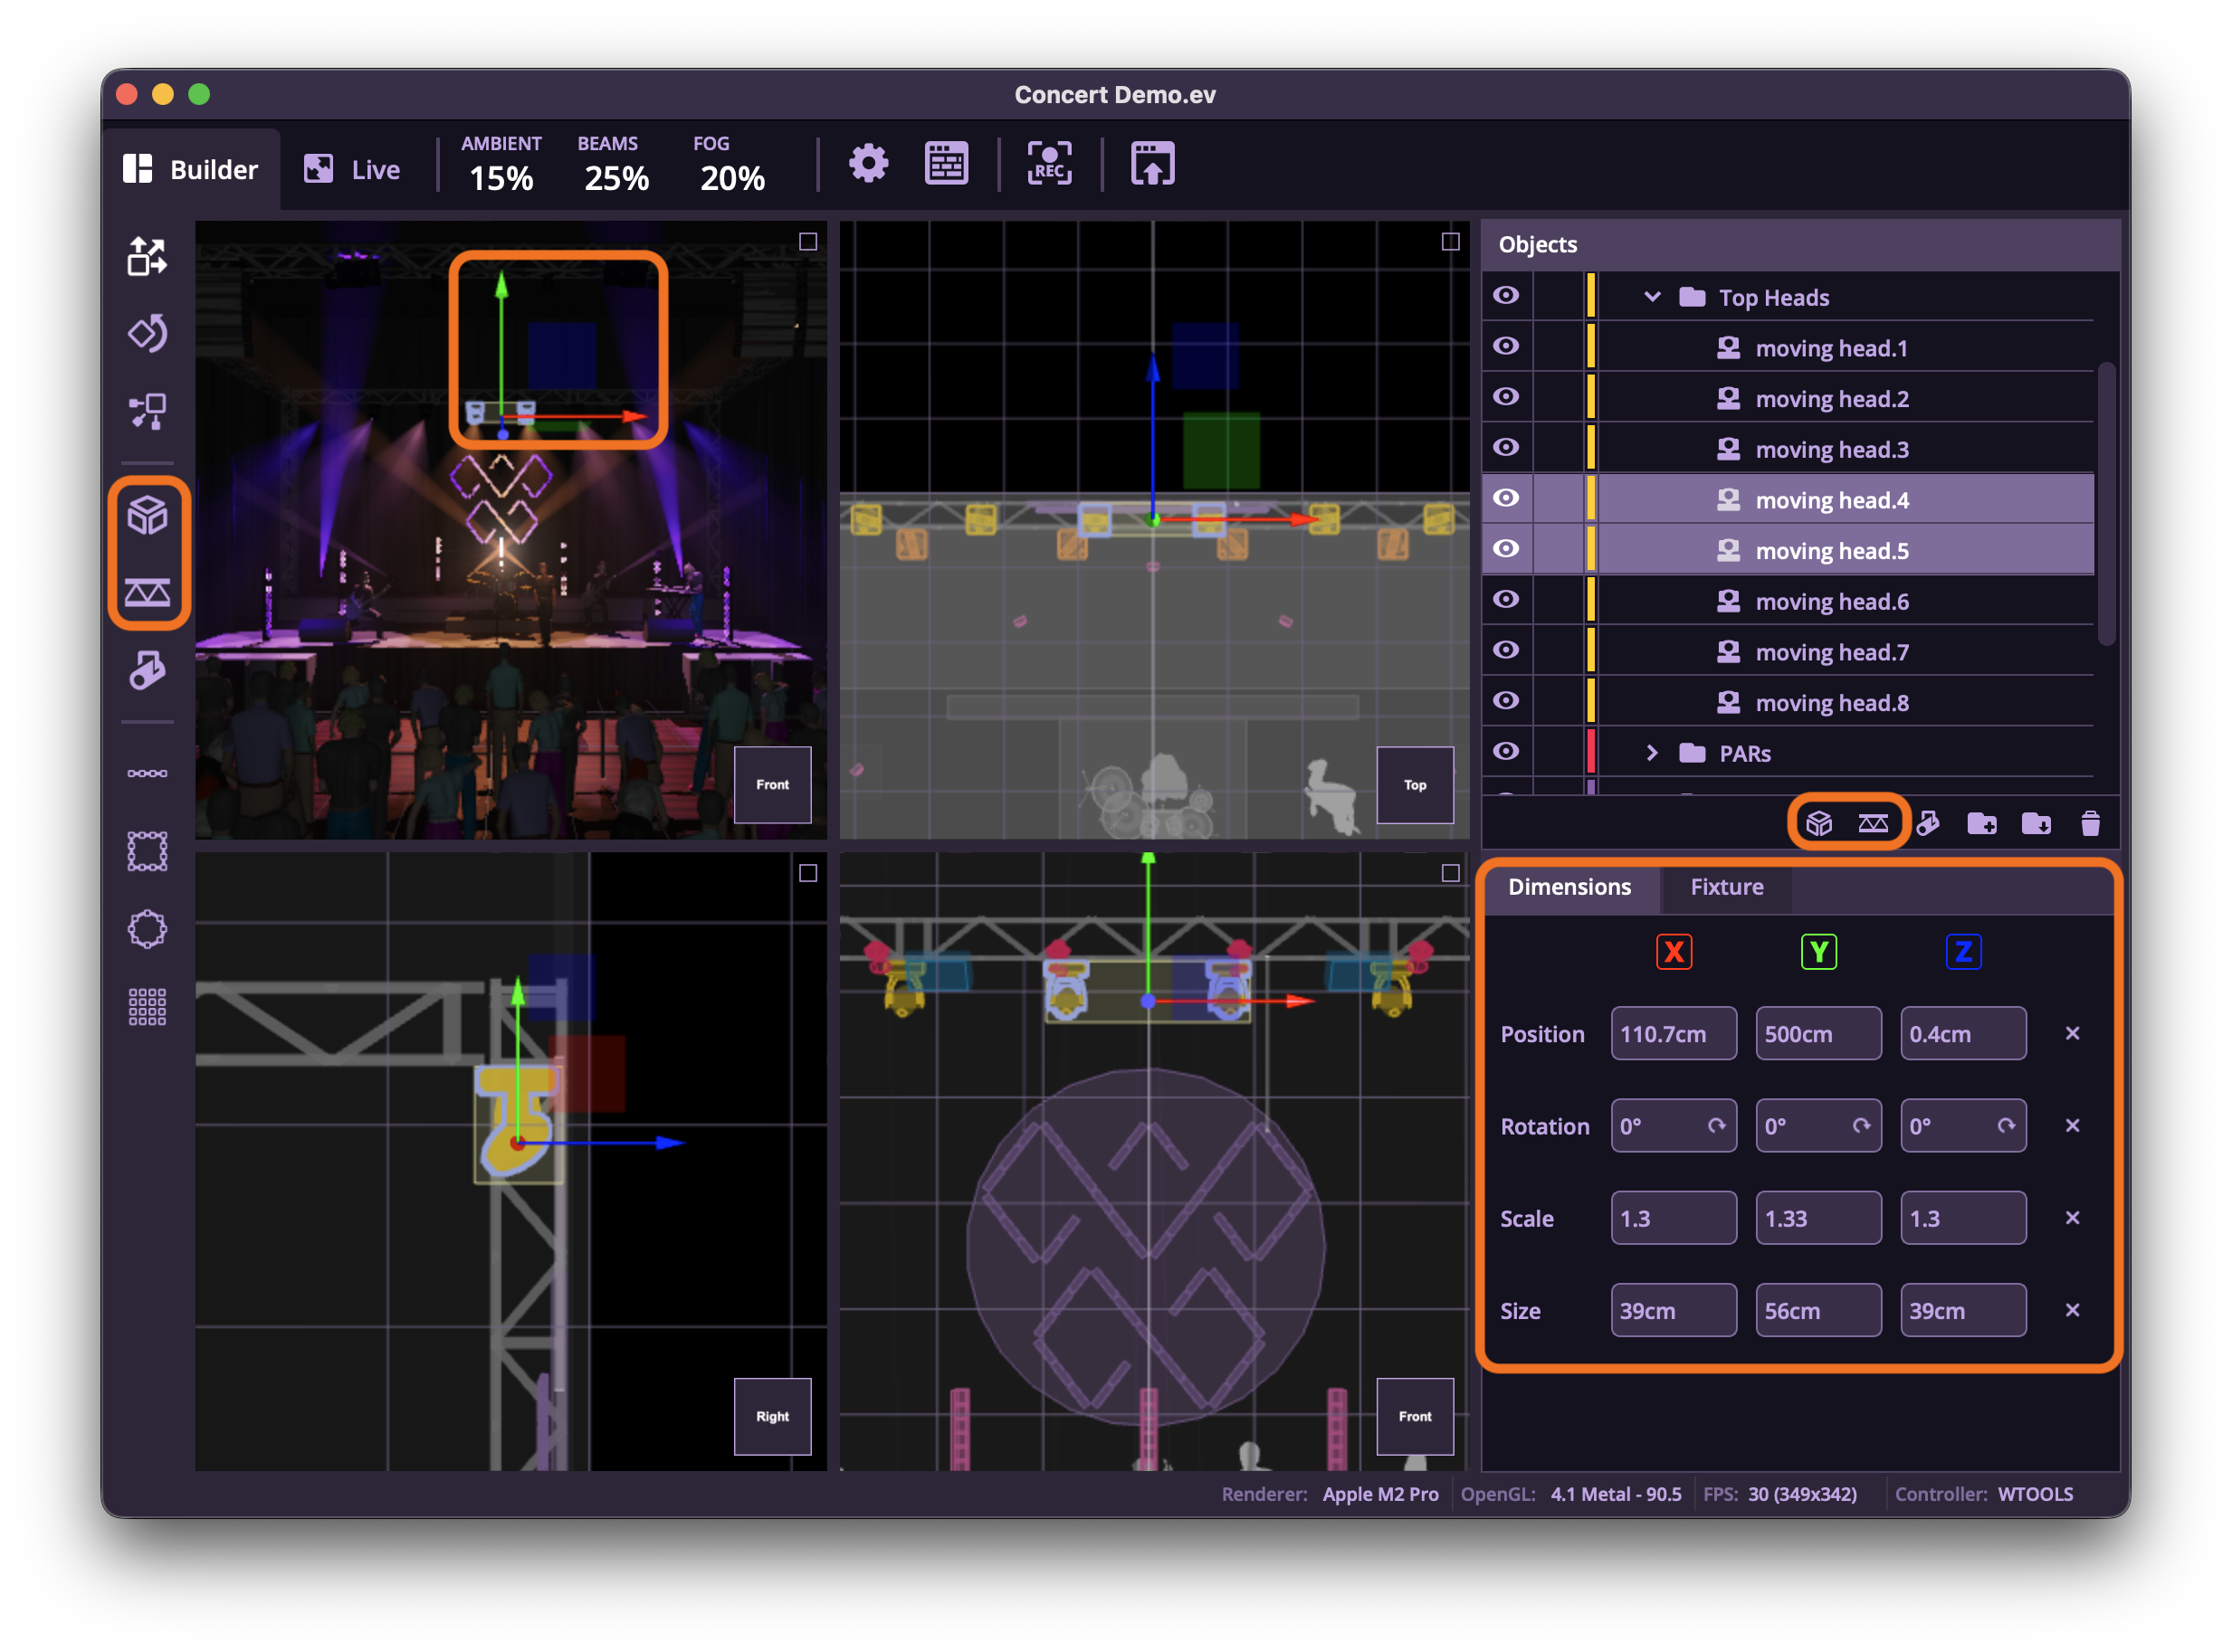Hide the Top Heads folder
2232x1652 pixels.
pyautogui.click(x=1506, y=296)
